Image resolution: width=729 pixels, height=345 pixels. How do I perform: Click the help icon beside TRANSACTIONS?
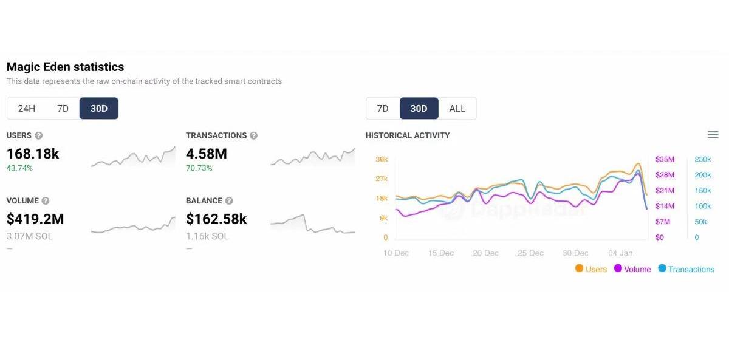pyautogui.click(x=253, y=135)
